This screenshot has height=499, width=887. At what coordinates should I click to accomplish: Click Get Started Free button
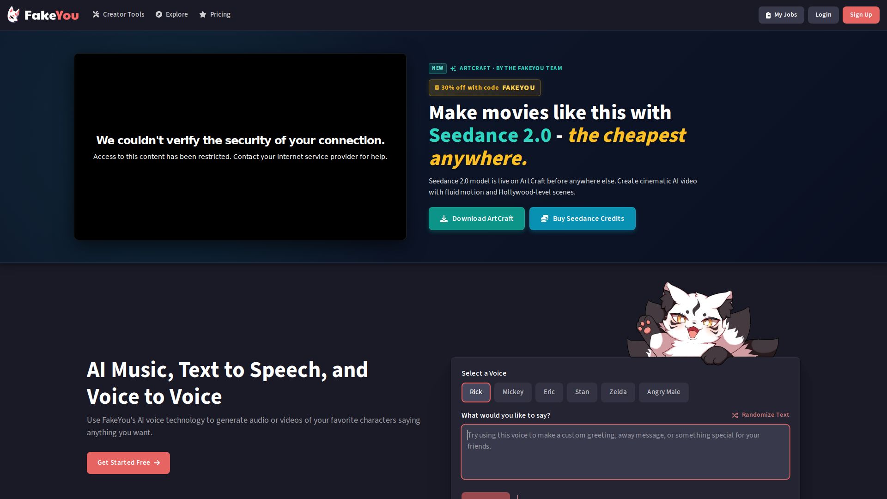click(128, 462)
